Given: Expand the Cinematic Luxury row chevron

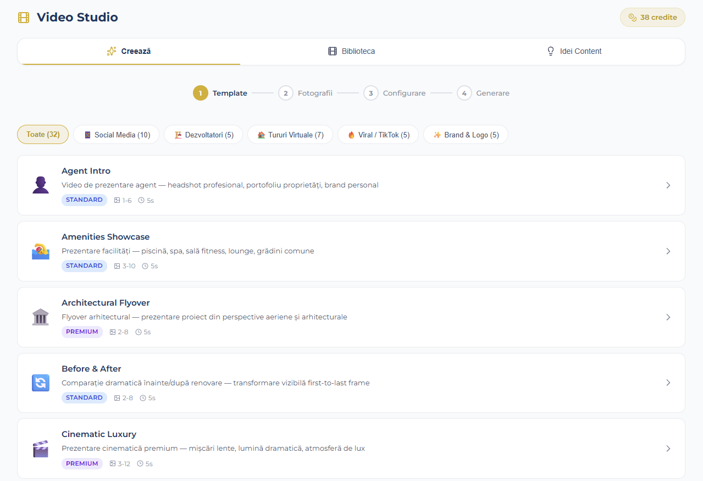Looking at the screenshot, I should click(668, 449).
